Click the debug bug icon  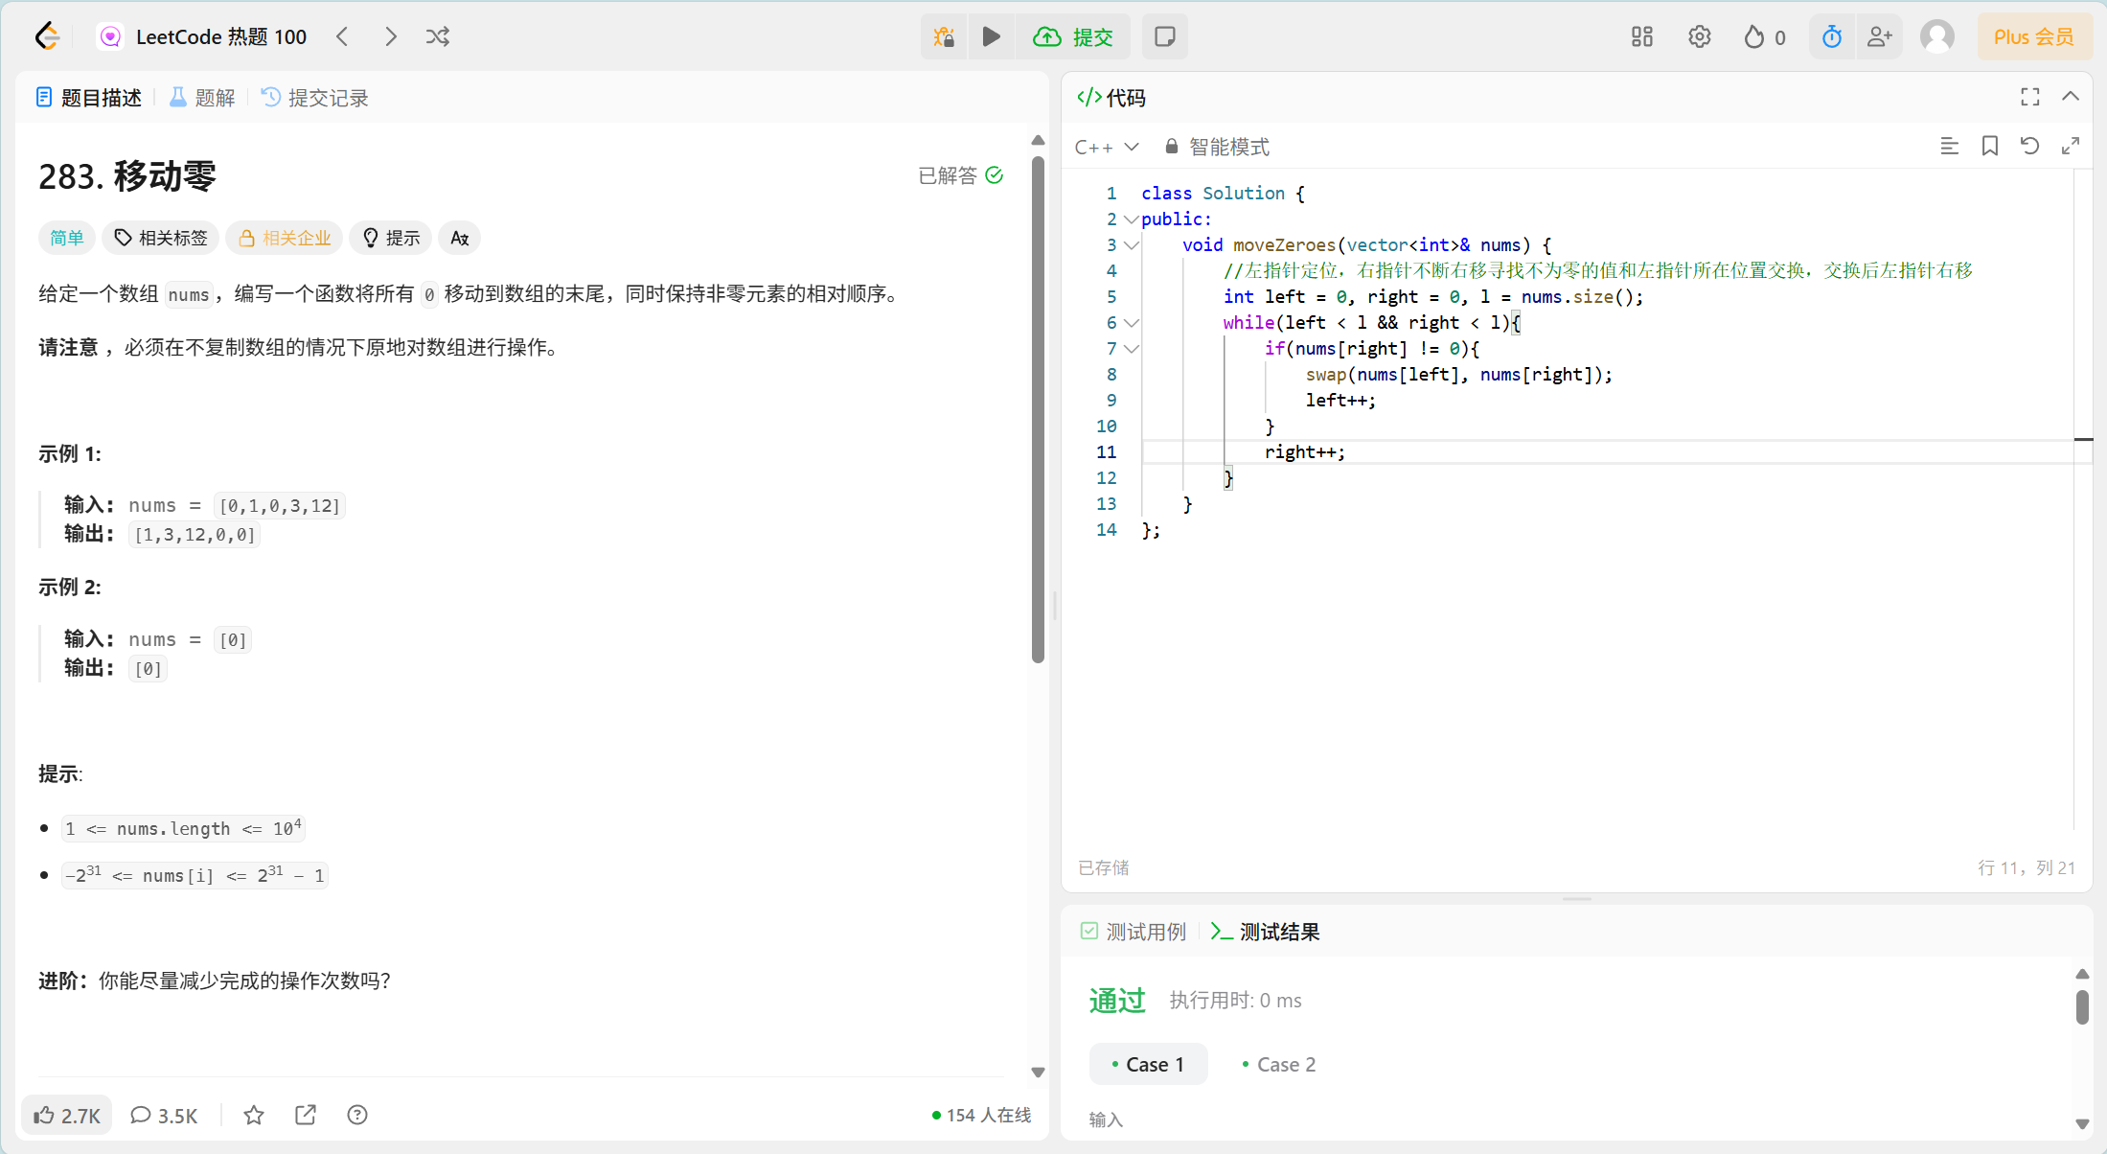pyautogui.click(x=944, y=36)
